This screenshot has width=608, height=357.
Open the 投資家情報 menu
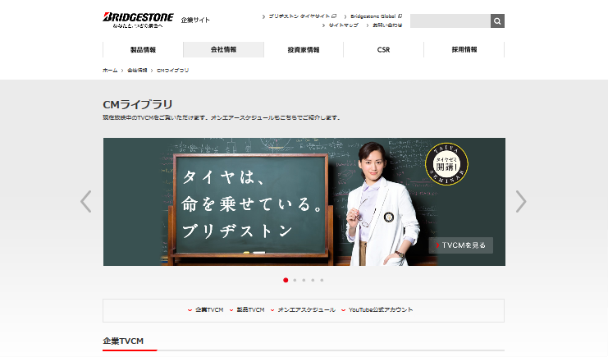(x=304, y=50)
